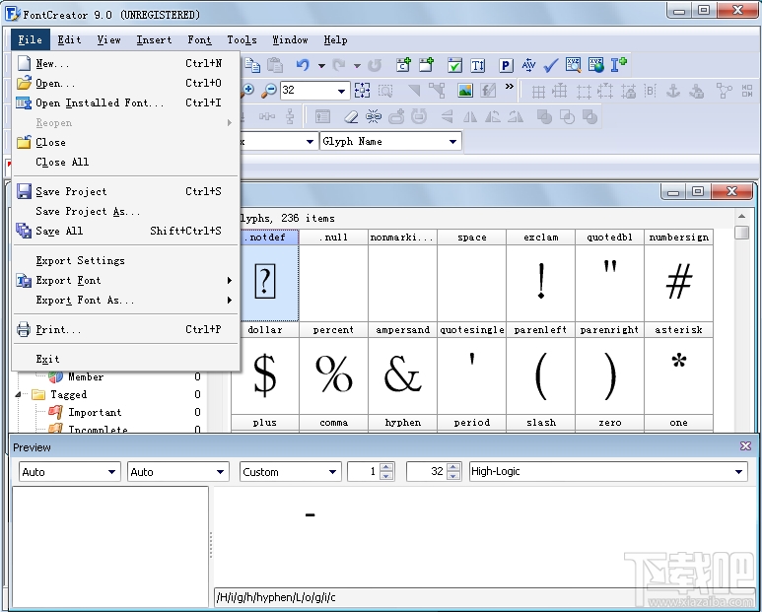This screenshot has height=612, width=762.
Task: Select the Tagged folder in the tree
Action: click(x=68, y=394)
